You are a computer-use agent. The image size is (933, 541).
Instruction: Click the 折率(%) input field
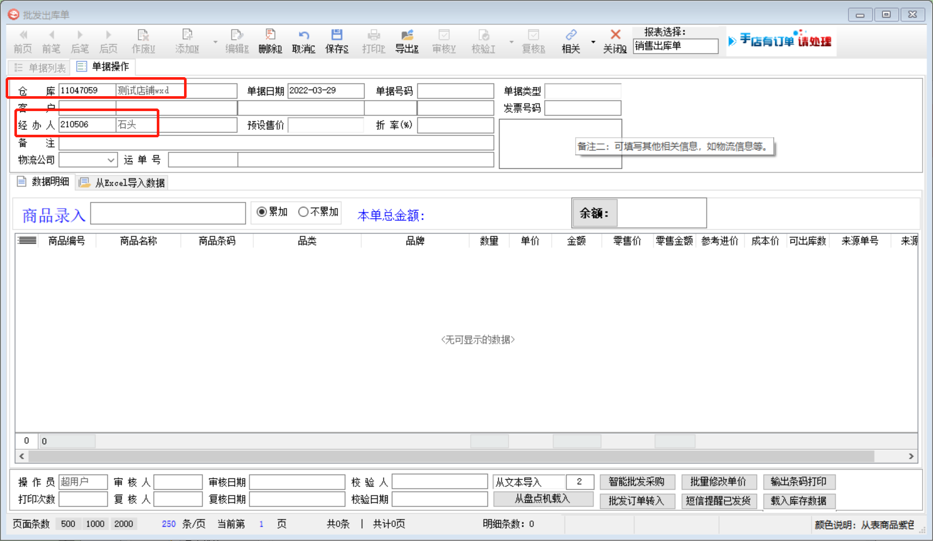[x=455, y=125]
